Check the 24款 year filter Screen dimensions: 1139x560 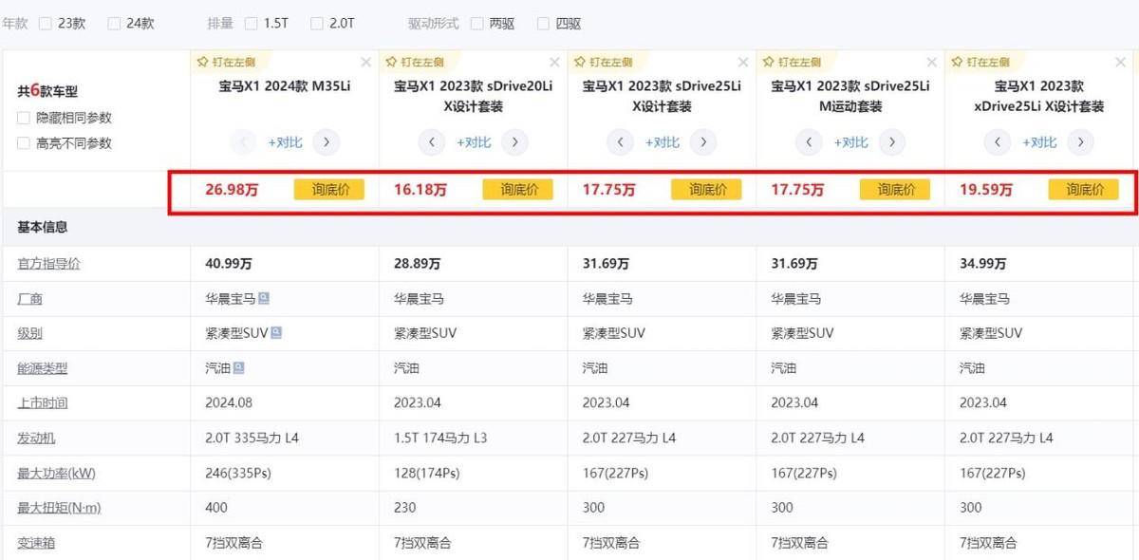(x=114, y=23)
